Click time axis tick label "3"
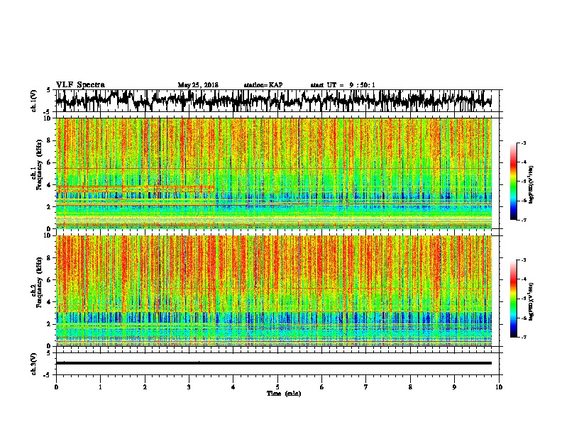 point(189,386)
